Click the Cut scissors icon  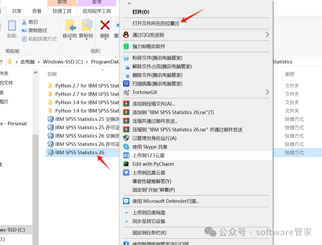coord(24,22)
